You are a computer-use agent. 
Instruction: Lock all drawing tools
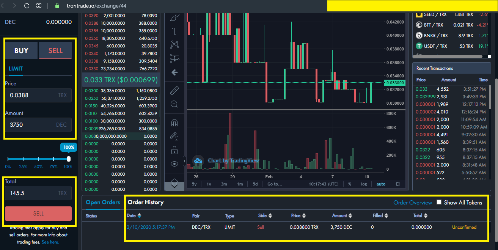174,150
